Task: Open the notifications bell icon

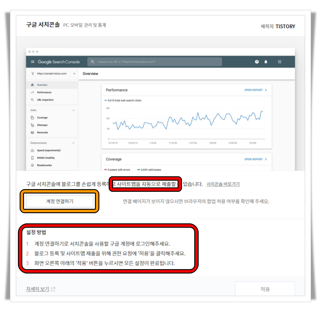Action: 266,62
